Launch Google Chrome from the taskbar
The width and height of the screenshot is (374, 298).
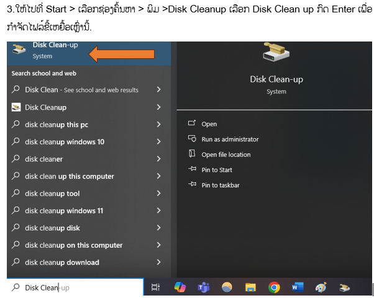pos(273,287)
